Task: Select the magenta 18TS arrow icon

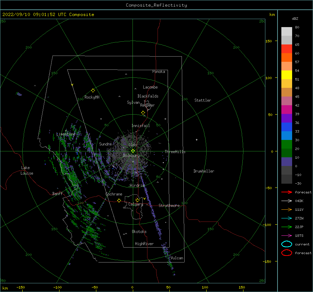Action: click(287, 236)
